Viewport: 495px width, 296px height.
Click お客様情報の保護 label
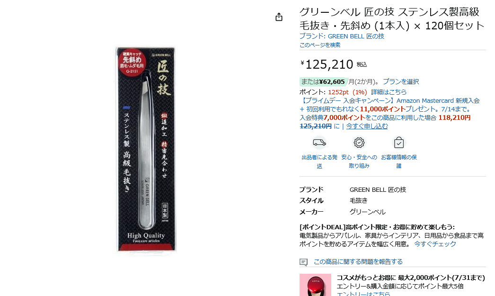(399, 161)
